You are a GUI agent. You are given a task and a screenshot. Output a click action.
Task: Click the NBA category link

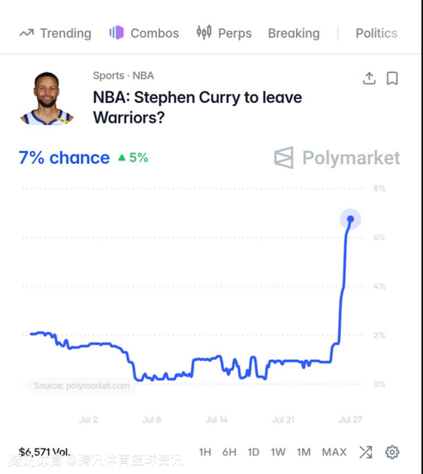pos(143,75)
